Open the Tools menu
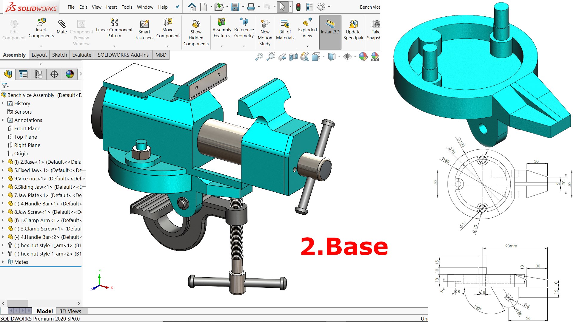The height and width of the screenshot is (322, 573). [x=127, y=7]
